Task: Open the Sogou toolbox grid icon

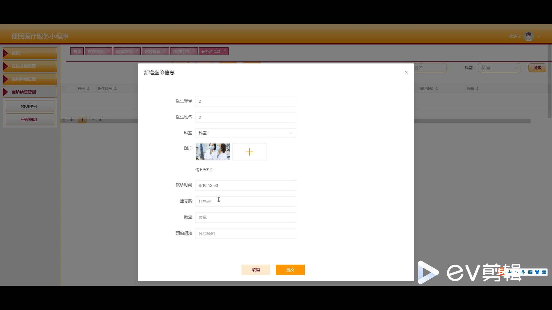Action: click(x=544, y=272)
